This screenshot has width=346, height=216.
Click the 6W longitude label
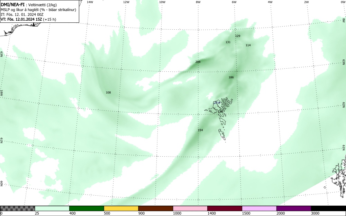point(234,2)
